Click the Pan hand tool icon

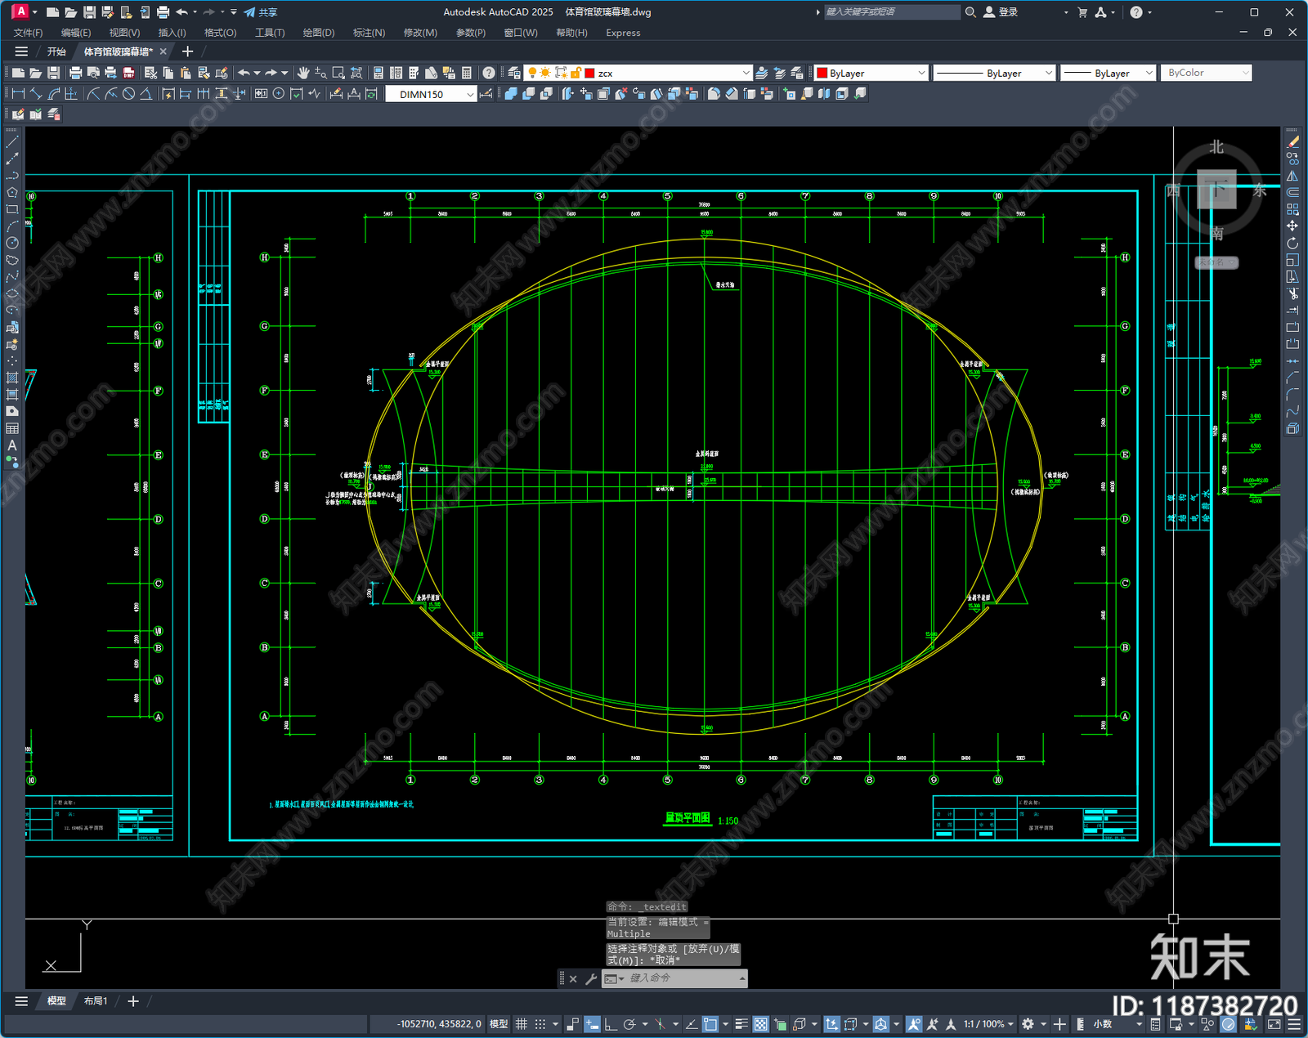point(303,73)
